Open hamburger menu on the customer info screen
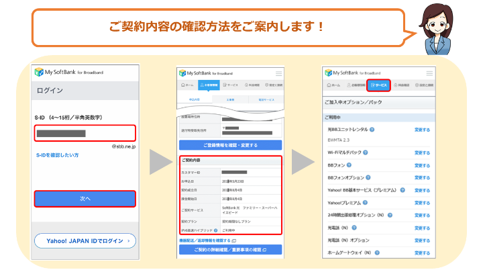The width and height of the screenshot is (483, 272). point(278,74)
